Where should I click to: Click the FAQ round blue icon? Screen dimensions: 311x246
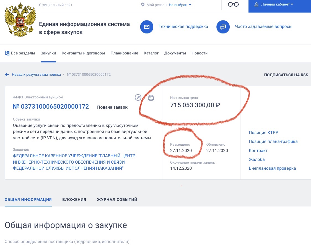coord(223,27)
